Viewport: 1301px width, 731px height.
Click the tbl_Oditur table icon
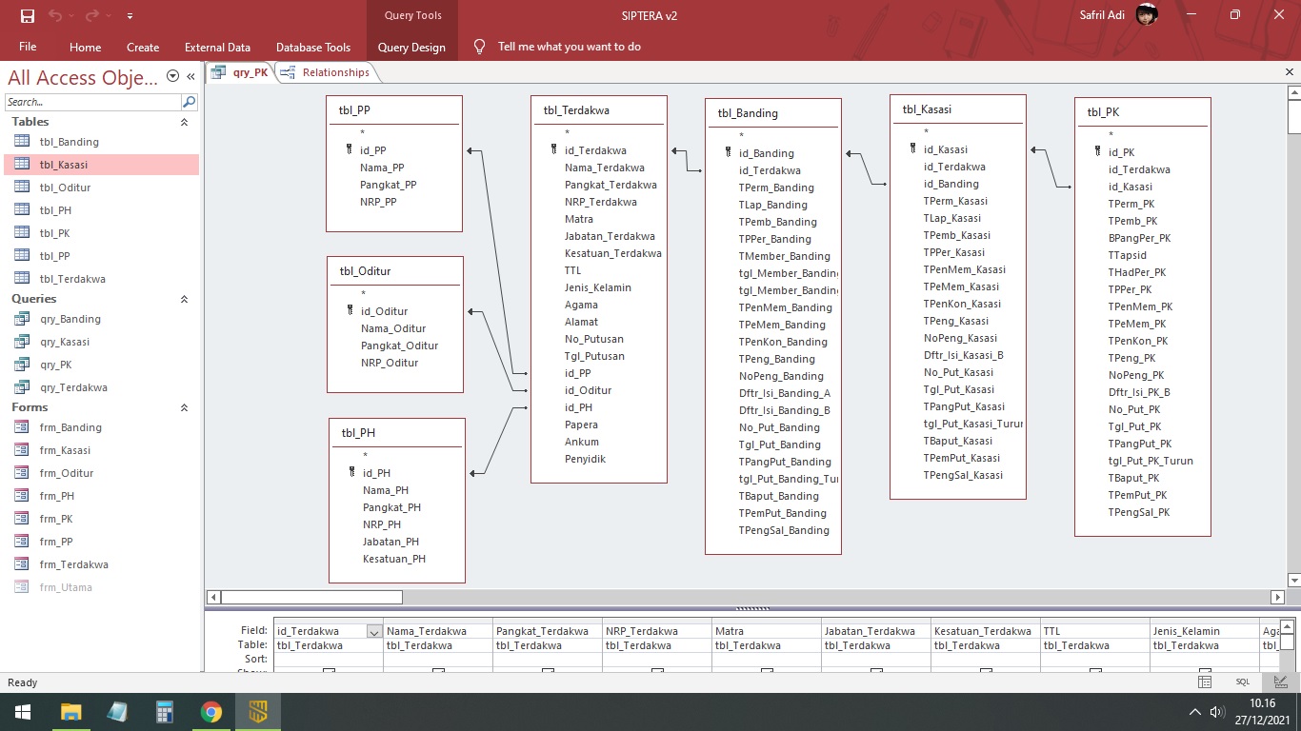click(22, 188)
